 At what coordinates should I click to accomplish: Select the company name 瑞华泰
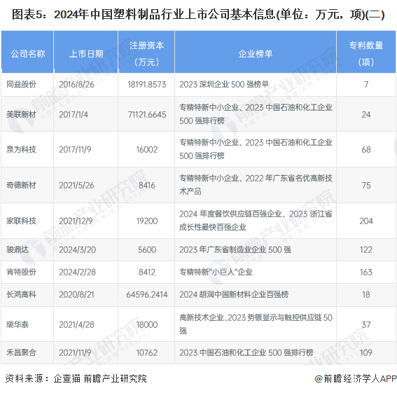click(x=18, y=324)
